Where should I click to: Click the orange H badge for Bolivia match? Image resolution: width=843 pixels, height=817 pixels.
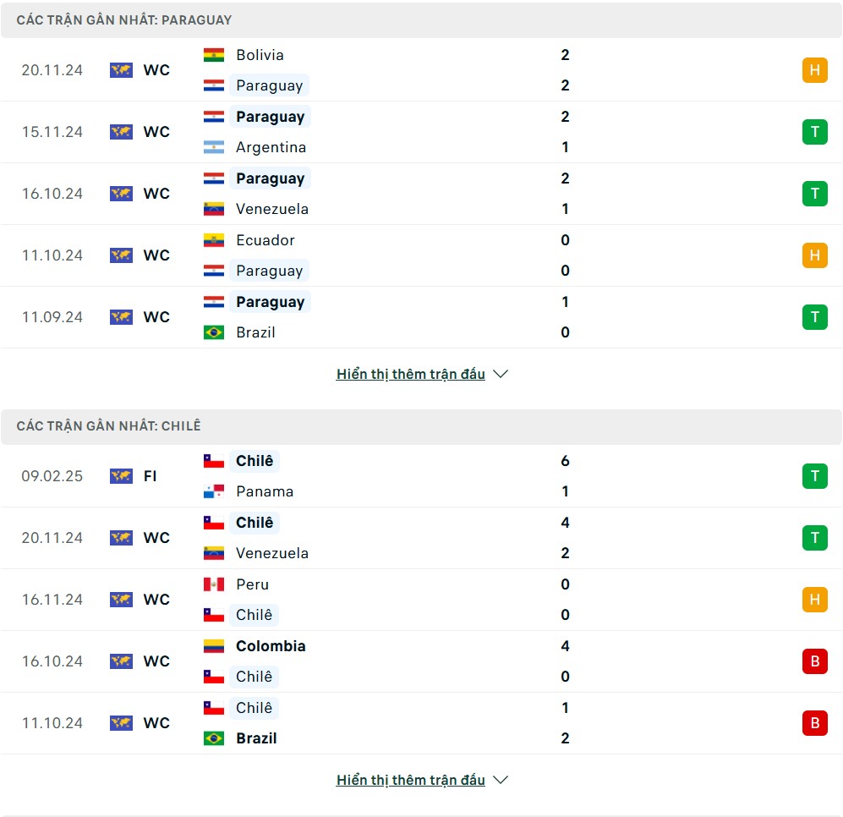[x=814, y=70]
